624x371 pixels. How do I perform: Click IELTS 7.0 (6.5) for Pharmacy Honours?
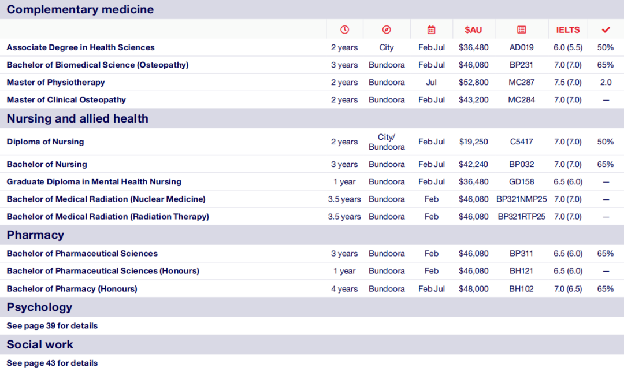click(568, 288)
